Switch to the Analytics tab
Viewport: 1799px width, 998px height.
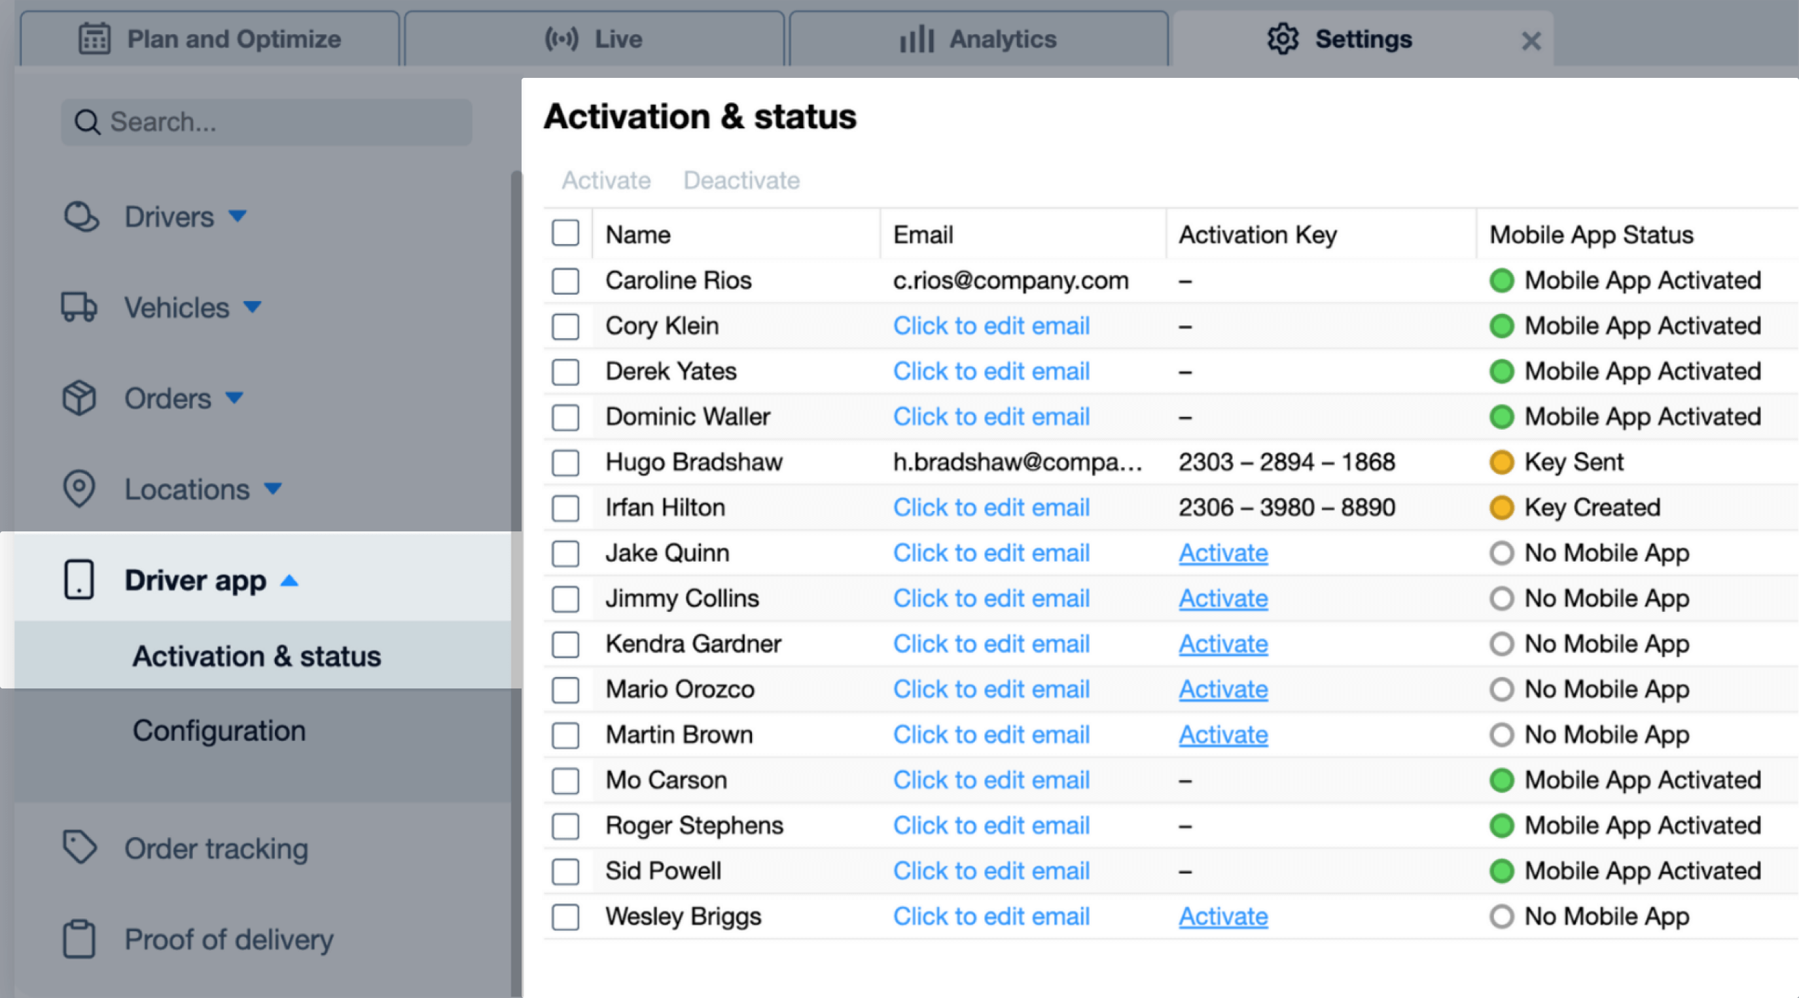(978, 39)
